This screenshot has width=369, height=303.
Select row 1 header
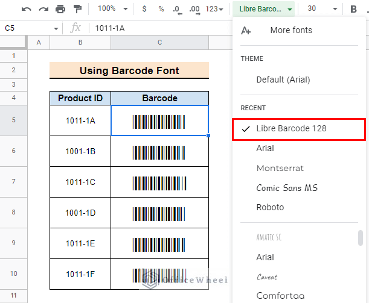coord(13,55)
